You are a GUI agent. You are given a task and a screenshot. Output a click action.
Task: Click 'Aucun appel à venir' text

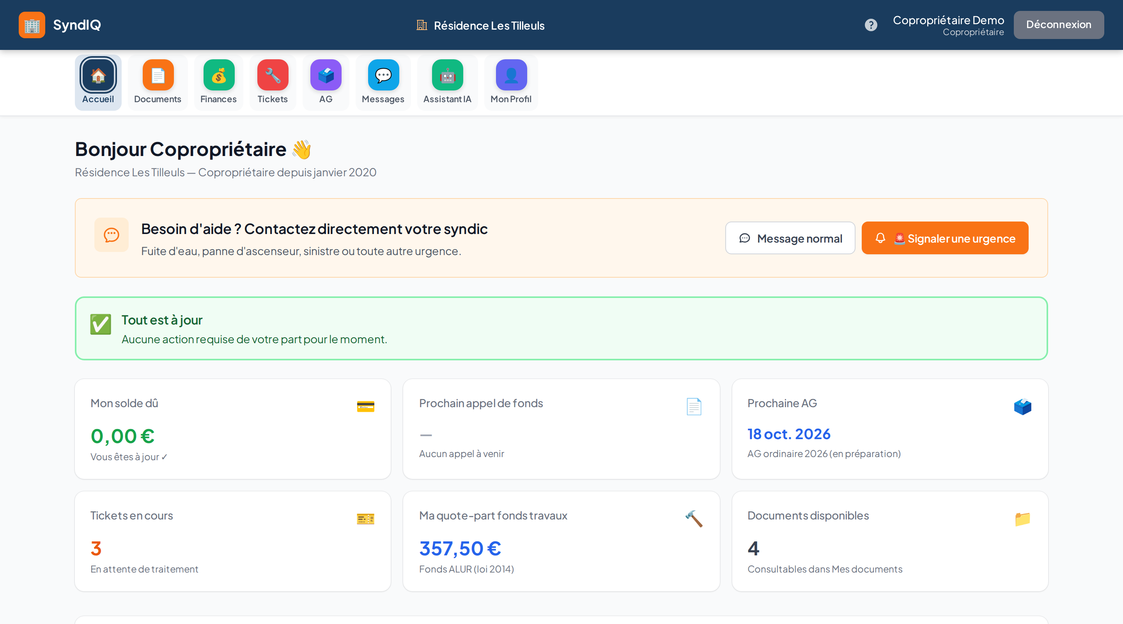click(x=462, y=454)
